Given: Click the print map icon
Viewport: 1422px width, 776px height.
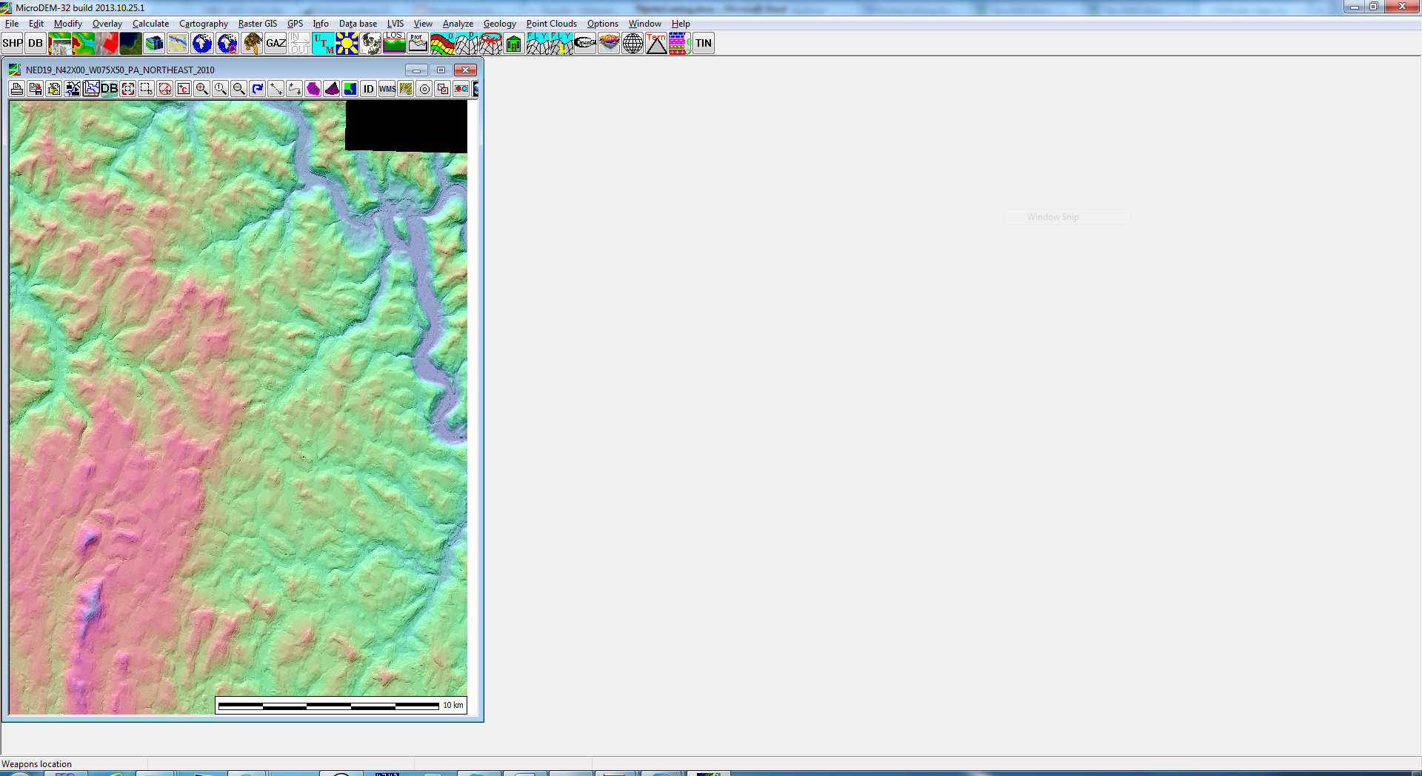Looking at the screenshot, I should [17, 89].
